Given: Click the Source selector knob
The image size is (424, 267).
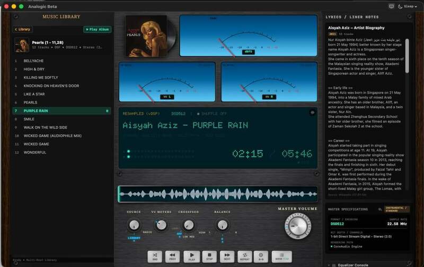Looking at the screenshot, I should (x=134, y=225).
